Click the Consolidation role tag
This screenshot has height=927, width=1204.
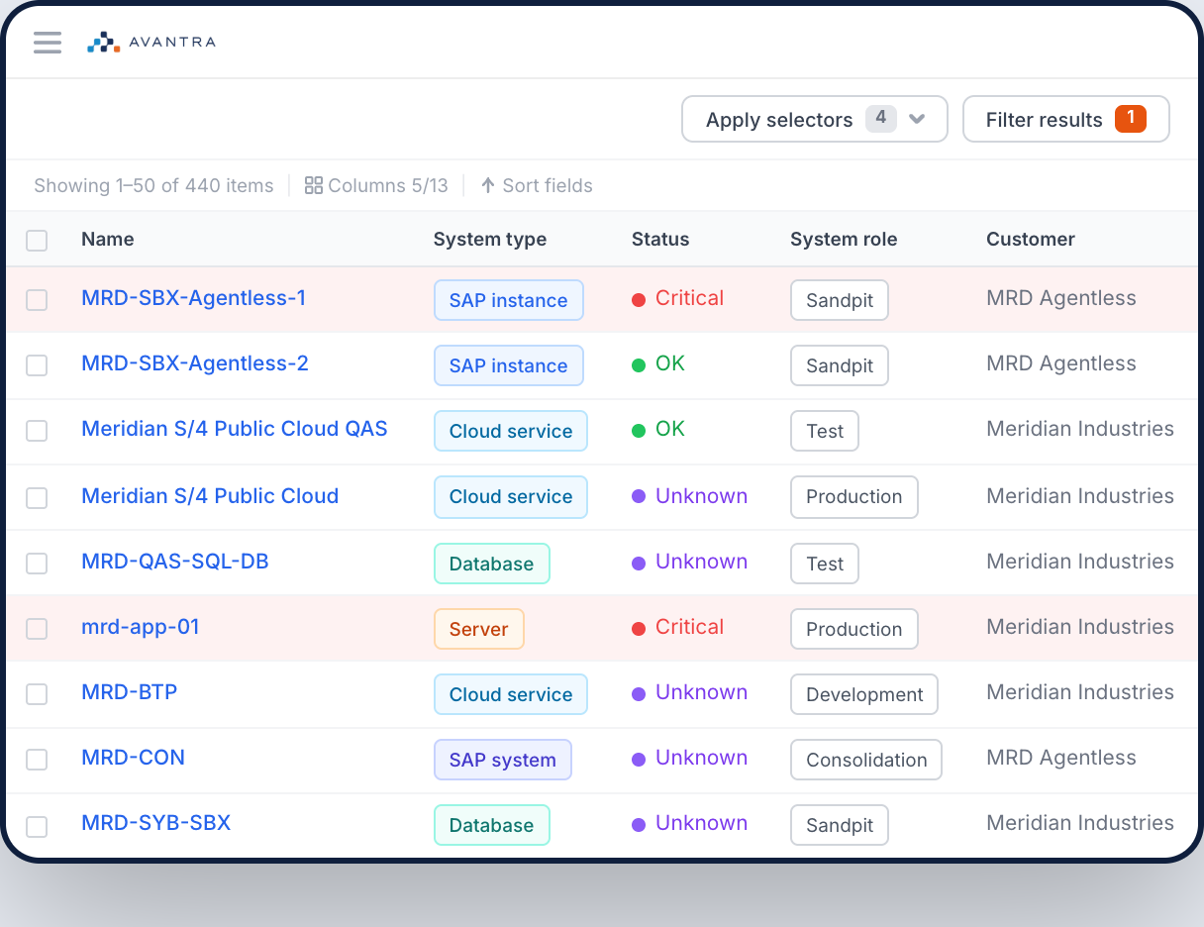[866, 760]
